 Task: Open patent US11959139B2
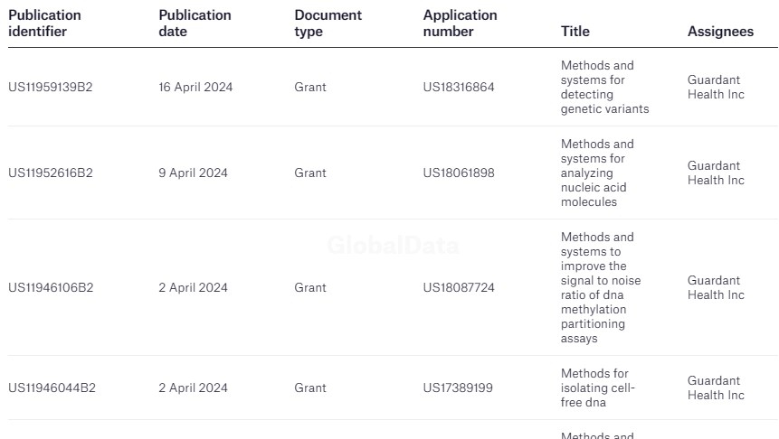[x=51, y=88]
